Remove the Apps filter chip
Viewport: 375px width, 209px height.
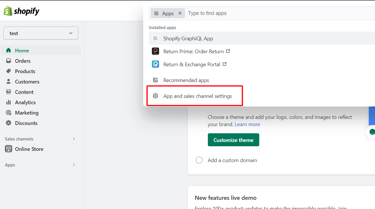[180, 13]
